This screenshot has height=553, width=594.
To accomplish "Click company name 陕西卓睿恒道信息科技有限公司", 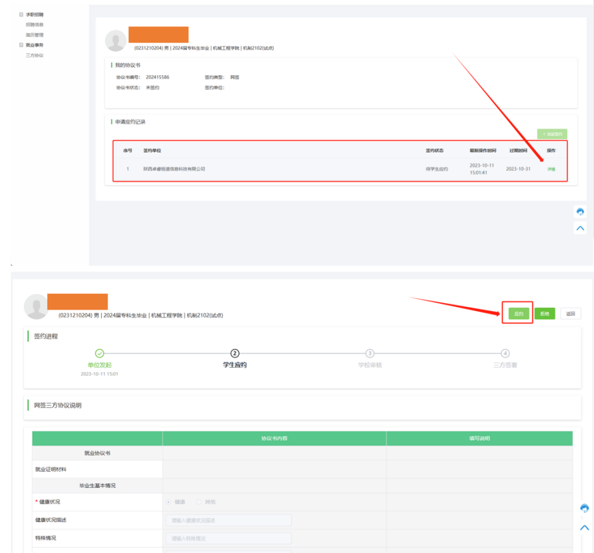I will click(x=174, y=169).
